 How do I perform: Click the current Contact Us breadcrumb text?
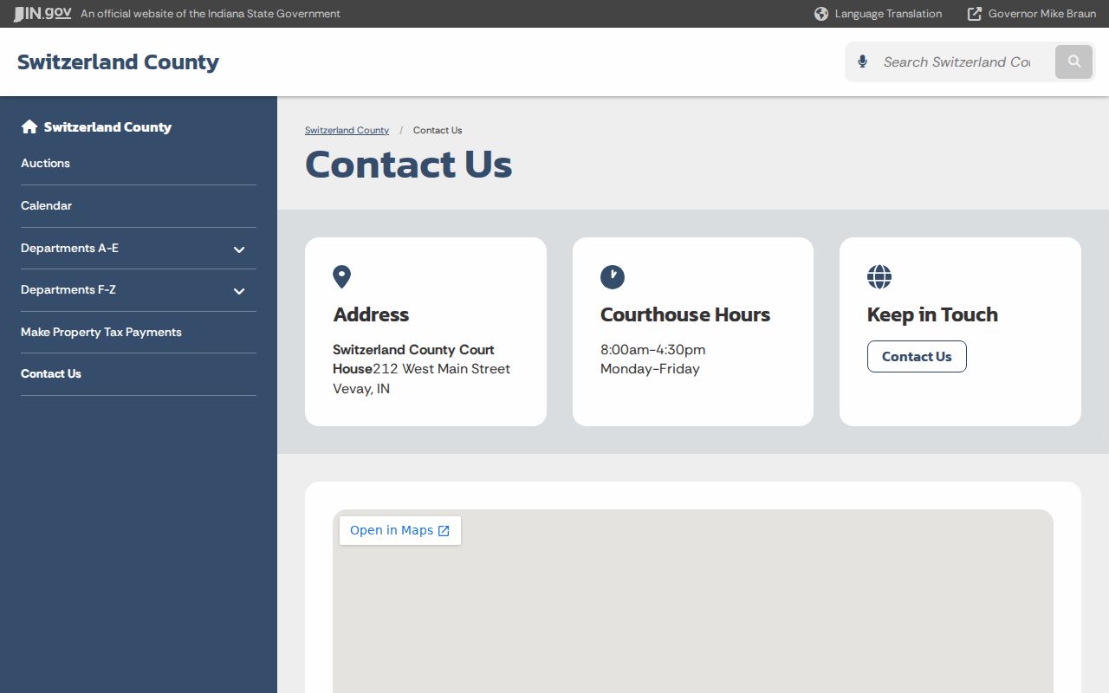pyautogui.click(x=438, y=131)
